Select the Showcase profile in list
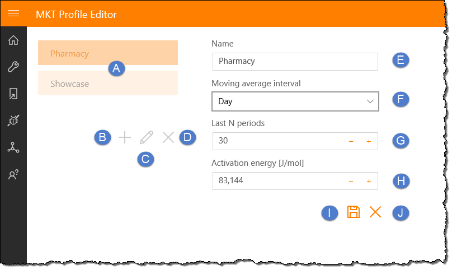452x269 pixels. click(x=108, y=83)
